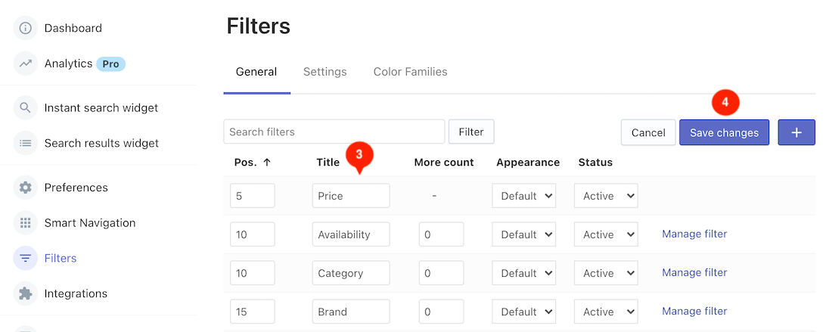The image size is (832, 332).
Task: Sort by the Pos. column header
Action: (x=252, y=162)
